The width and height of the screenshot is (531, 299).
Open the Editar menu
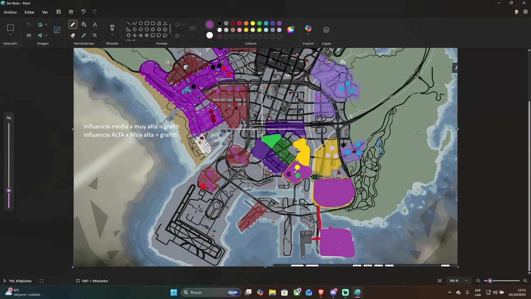click(29, 12)
